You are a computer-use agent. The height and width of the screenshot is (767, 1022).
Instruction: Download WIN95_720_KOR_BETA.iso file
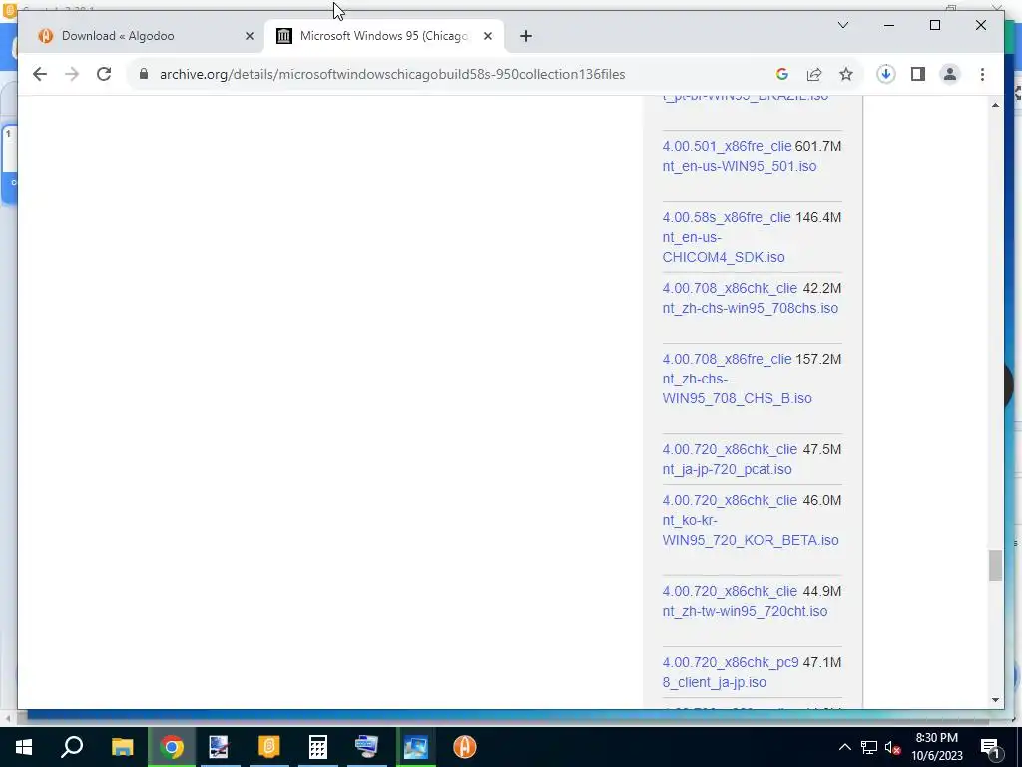(x=751, y=520)
